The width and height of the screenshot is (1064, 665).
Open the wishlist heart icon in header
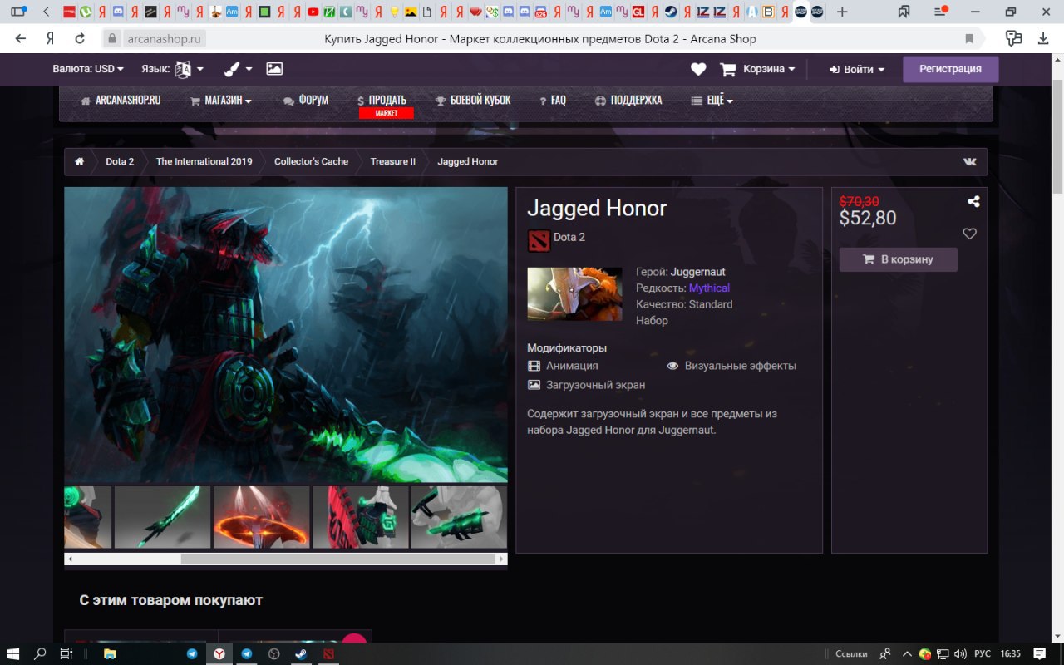coord(698,70)
